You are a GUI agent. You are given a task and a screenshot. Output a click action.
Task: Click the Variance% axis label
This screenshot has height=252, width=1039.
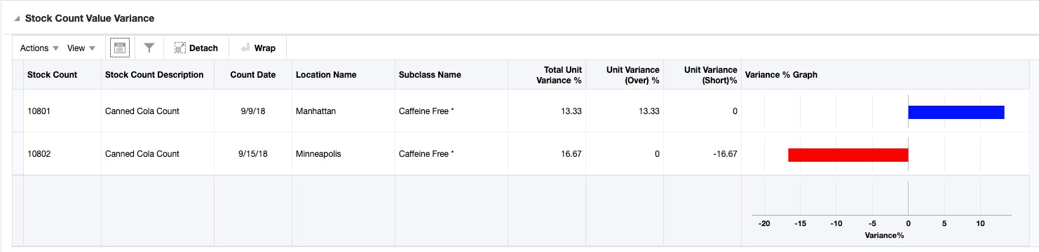coord(885,235)
